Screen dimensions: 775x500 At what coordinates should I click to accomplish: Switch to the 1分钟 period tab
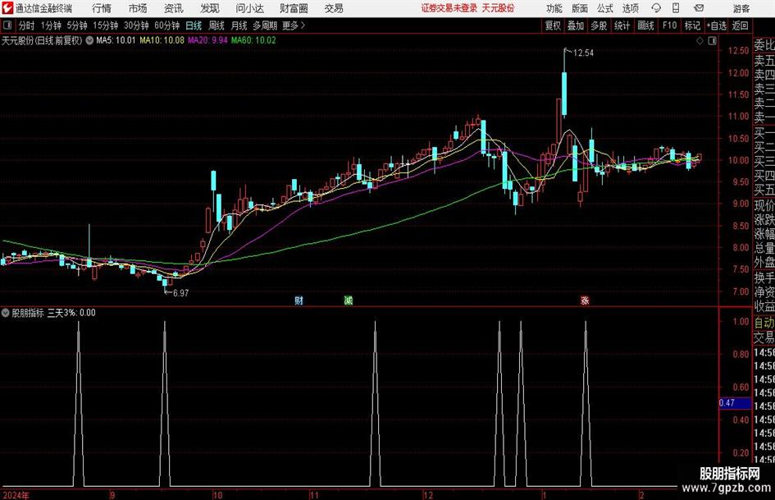51,25
